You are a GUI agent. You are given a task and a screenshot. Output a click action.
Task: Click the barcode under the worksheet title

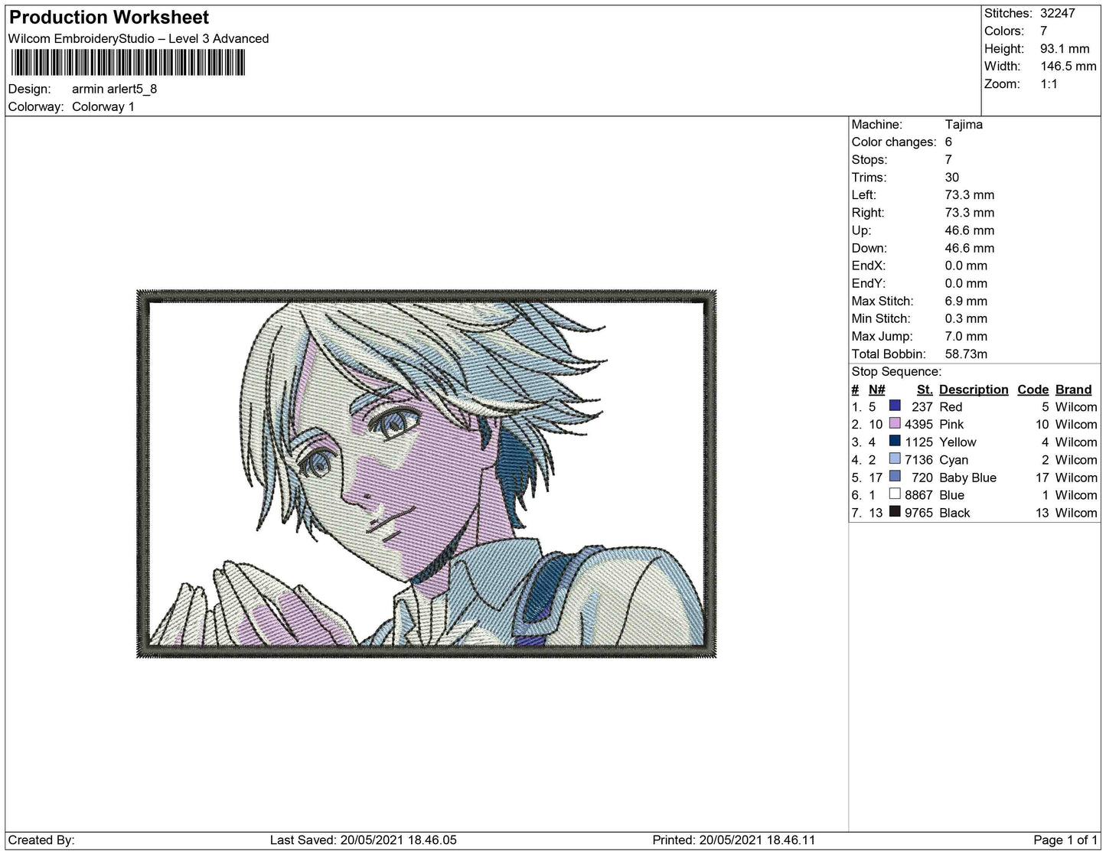(x=127, y=63)
